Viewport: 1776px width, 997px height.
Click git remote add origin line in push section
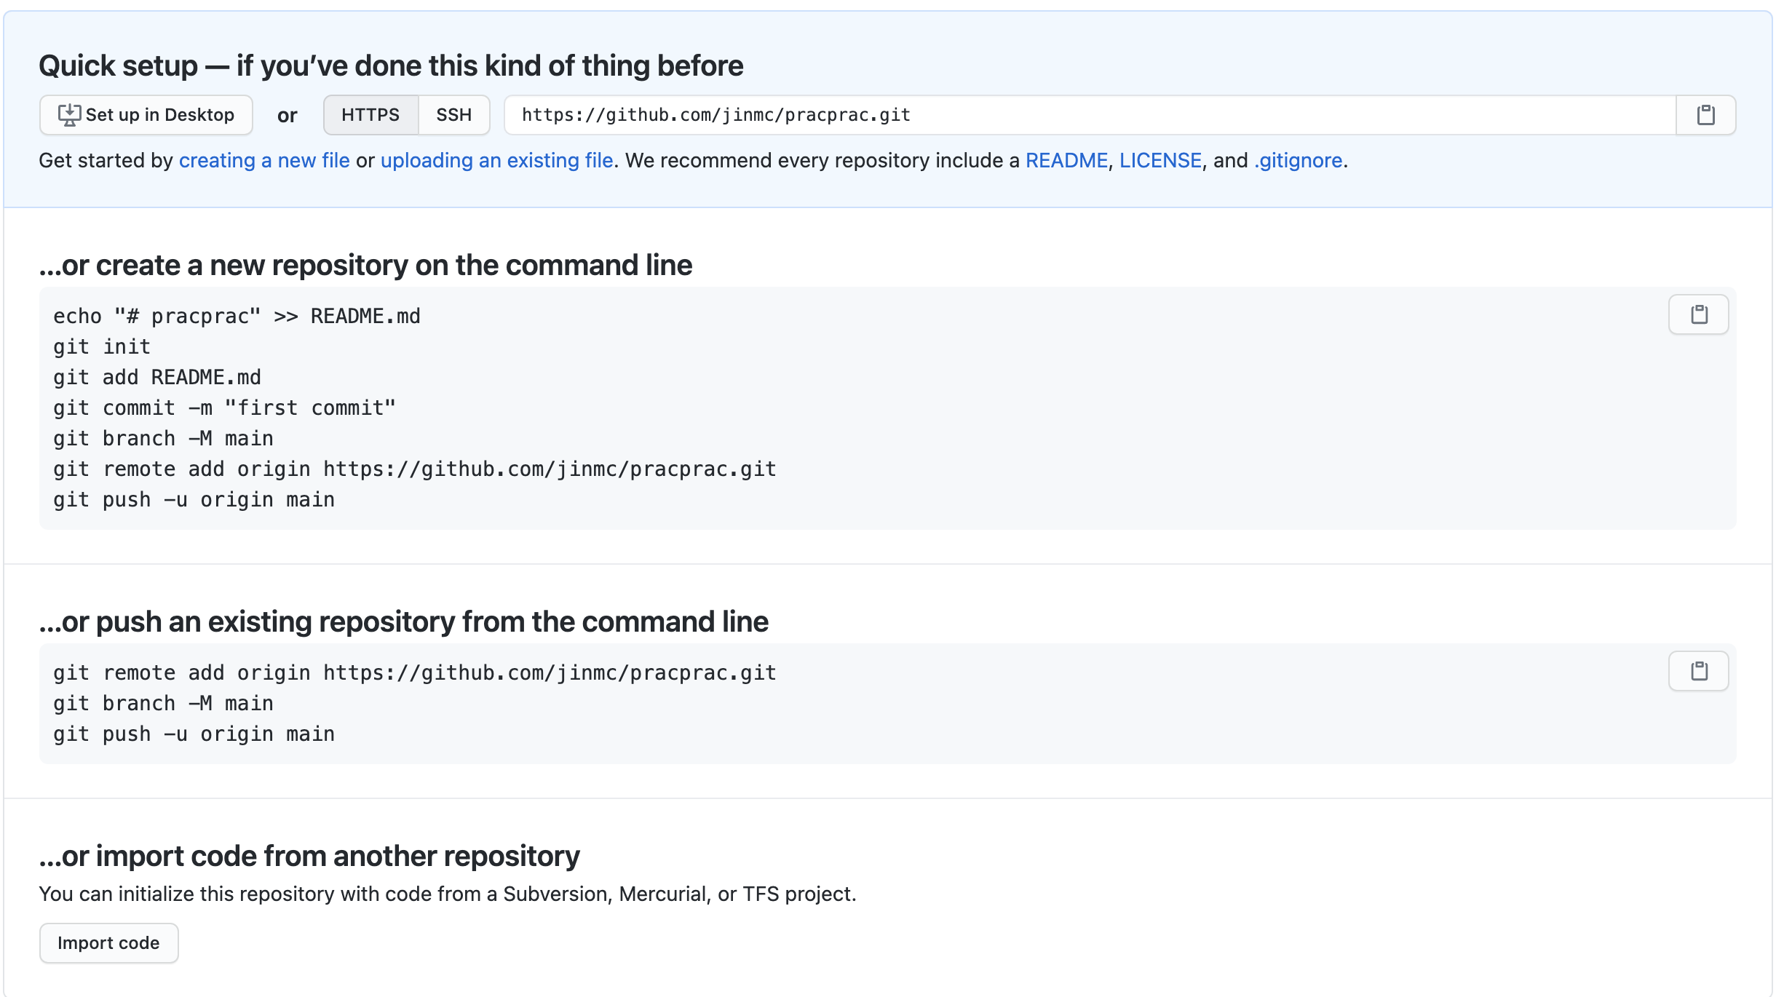click(x=415, y=672)
